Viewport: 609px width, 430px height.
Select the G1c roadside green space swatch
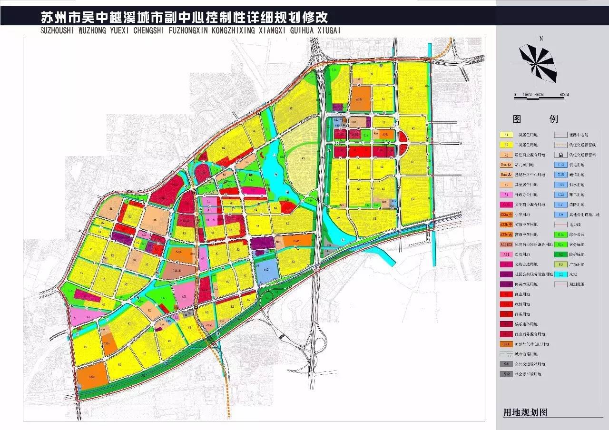point(561,244)
